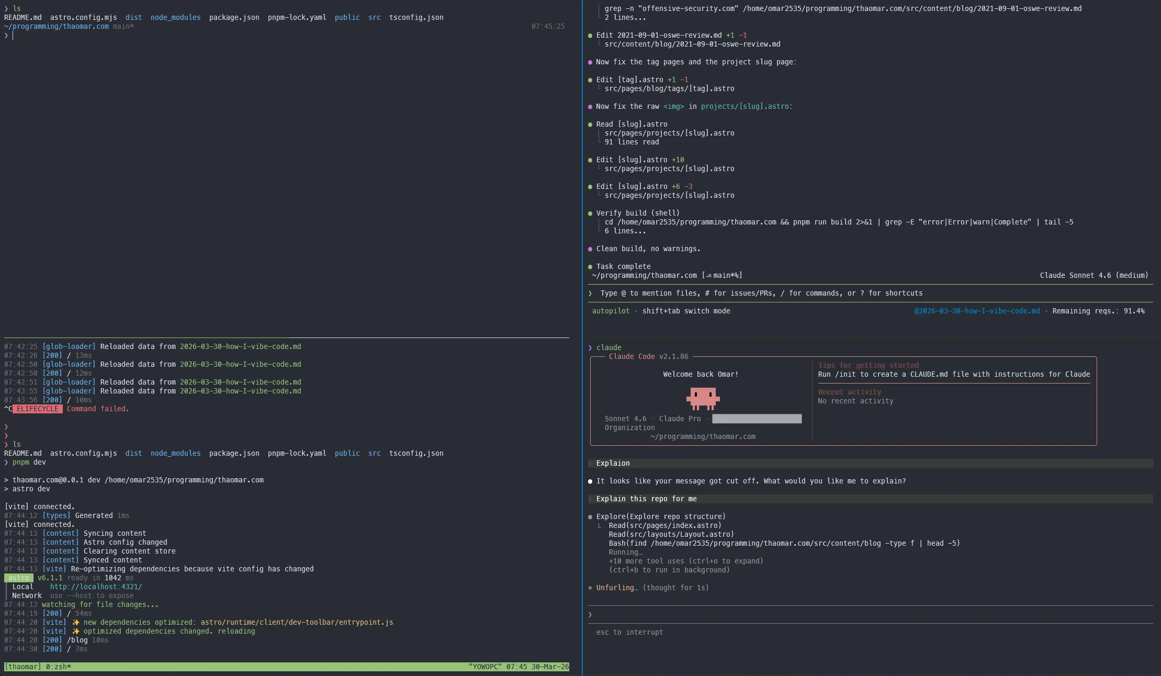Click the sparkle icon beside "new dependencies optimized"
Viewport: 1161px width, 676px height.
[x=75, y=623]
